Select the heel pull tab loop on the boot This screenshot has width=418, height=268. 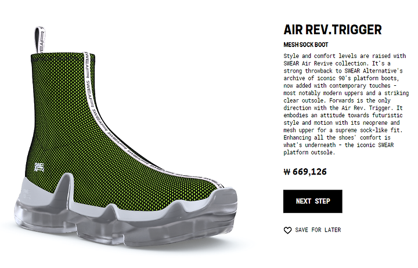[x=39, y=40]
